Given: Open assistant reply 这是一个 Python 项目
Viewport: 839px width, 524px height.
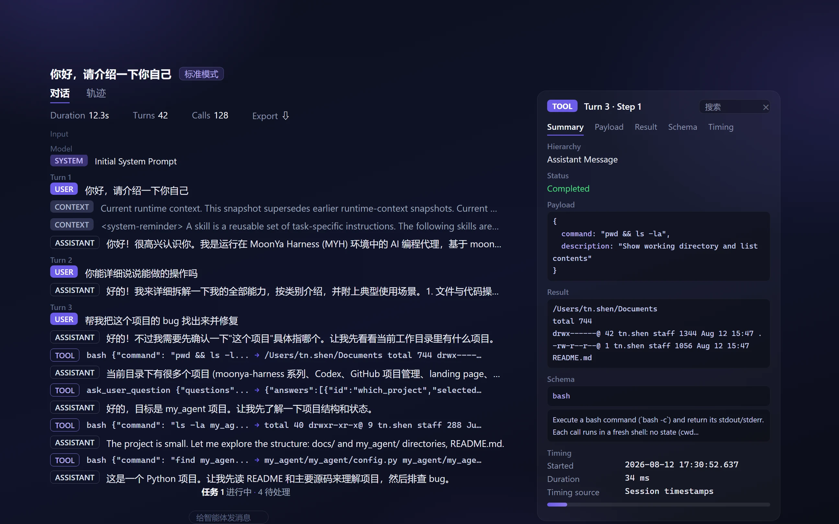Looking at the screenshot, I should [251, 478].
